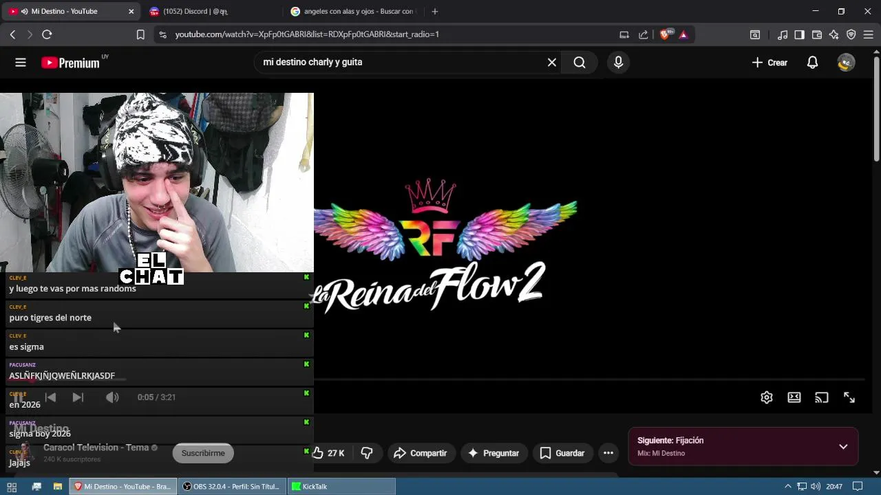The width and height of the screenshot is (881, 495).
Task: Switch to OBS 32.0.4 taskbar window
Action: (231, 487)
